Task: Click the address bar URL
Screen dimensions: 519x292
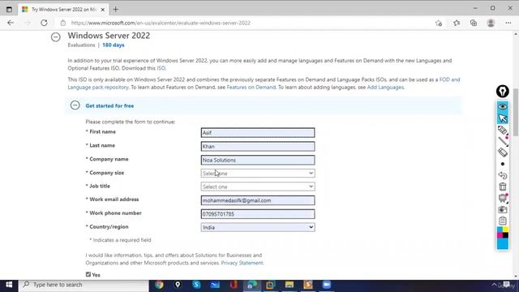Action: click(x=161, y=23)
